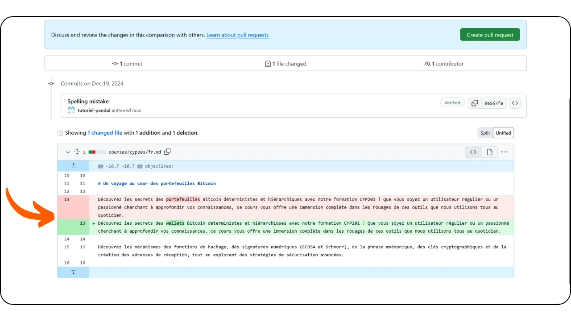
Task: Open commit hash 0e567fa
Action: click(493, 103)
